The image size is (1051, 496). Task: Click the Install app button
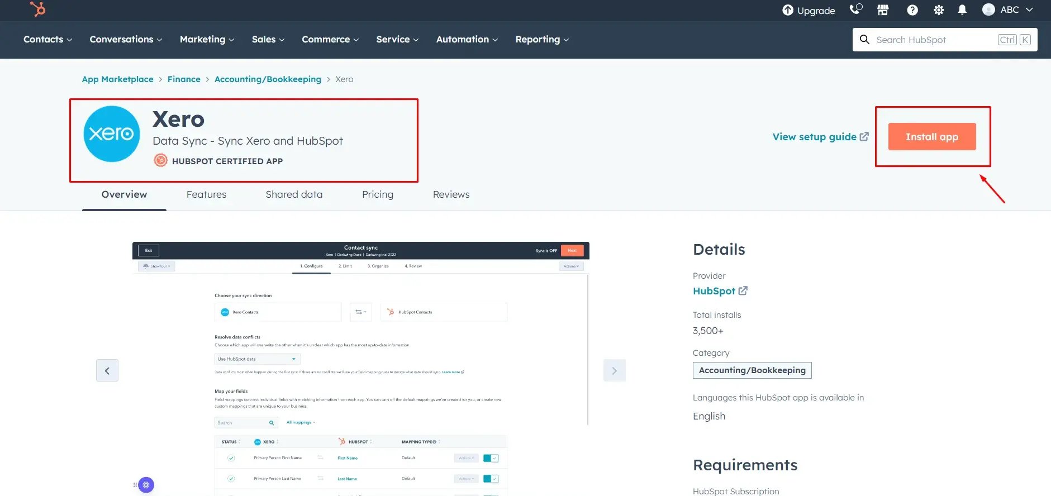click(932, 136)
